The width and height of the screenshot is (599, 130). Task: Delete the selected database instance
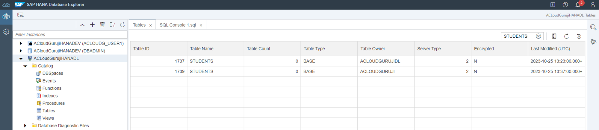[102, 25]
